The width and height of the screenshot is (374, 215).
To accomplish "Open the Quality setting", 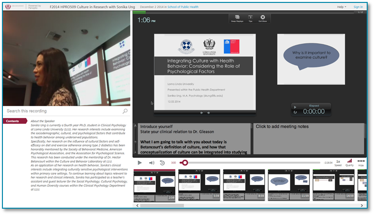I will 349,163.
